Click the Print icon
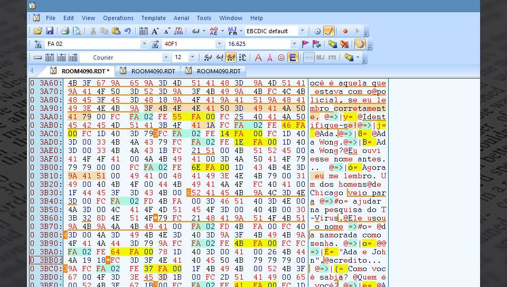This screenshot has height=287, width=507. 65,31
